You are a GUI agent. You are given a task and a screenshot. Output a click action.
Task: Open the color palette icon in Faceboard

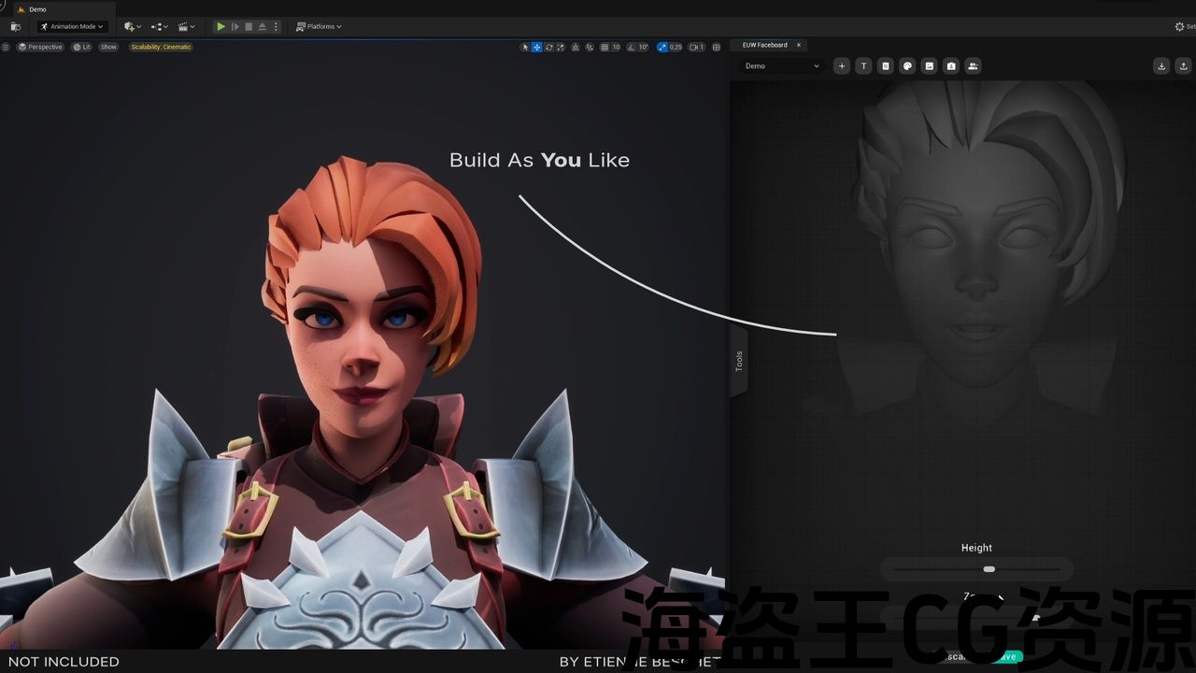(x=907, y=65)
